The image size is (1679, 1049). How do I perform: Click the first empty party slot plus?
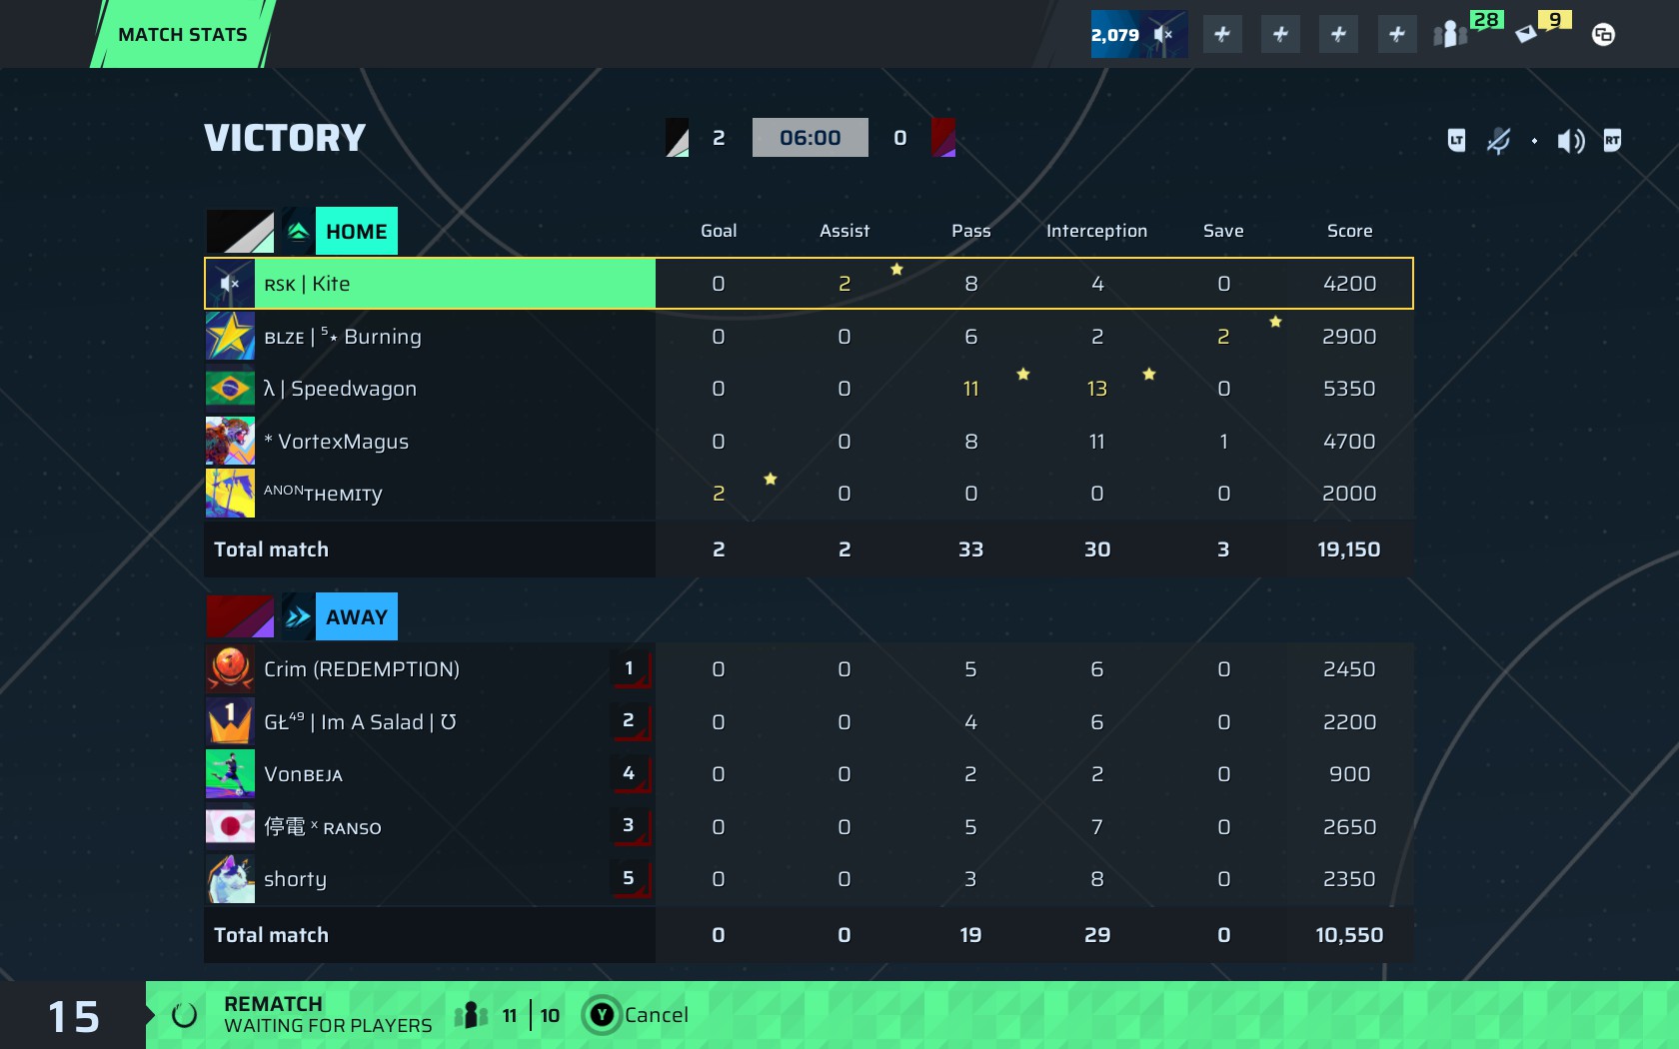click(1222, 34)
